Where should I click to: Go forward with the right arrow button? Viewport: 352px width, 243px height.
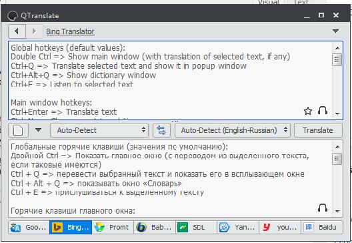[35, 31]
